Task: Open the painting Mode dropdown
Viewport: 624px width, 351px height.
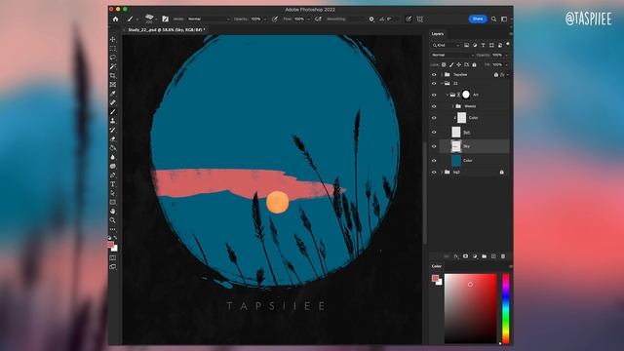Action: tap(209, 19)
